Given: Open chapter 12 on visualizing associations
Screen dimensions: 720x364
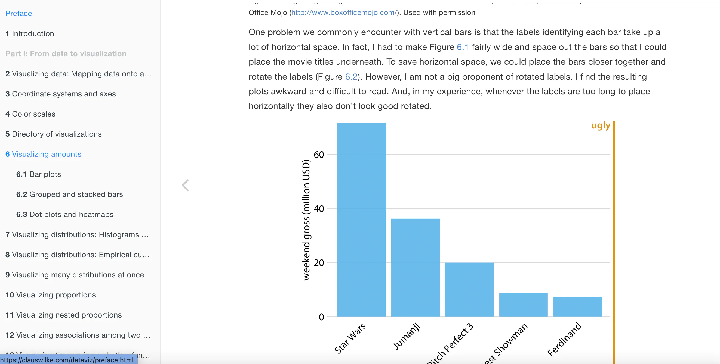Looking at the screenshot, I should (x=78, y=335).
